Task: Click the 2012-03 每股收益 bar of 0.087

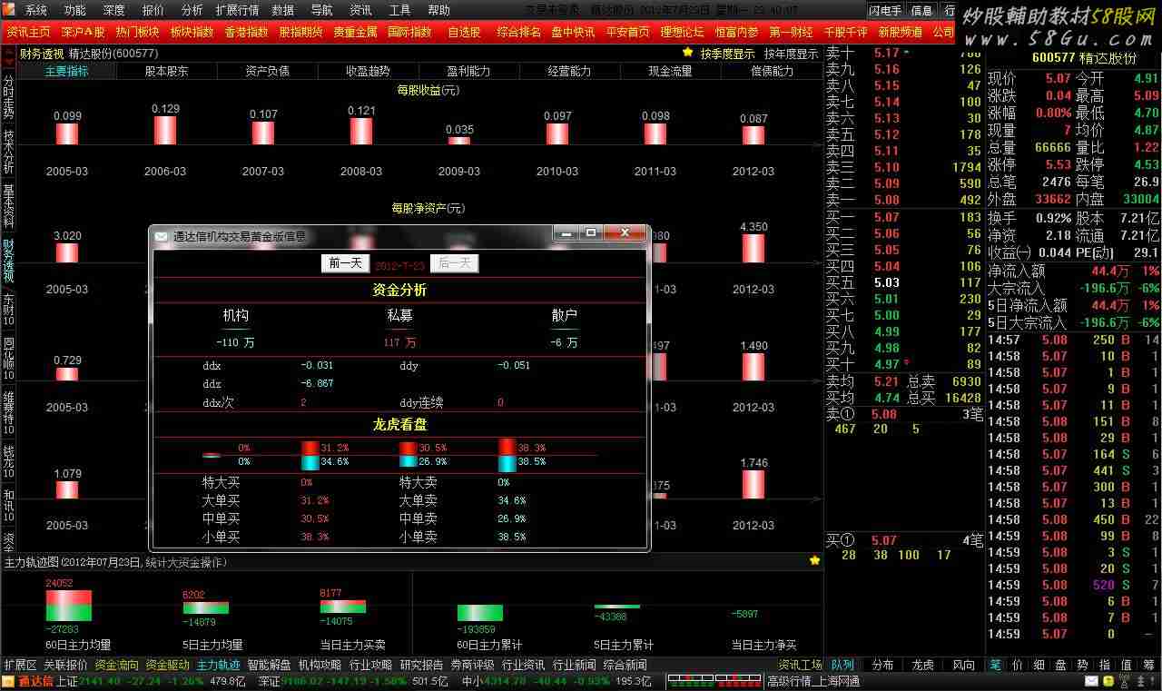Action: tap(753, 134)
